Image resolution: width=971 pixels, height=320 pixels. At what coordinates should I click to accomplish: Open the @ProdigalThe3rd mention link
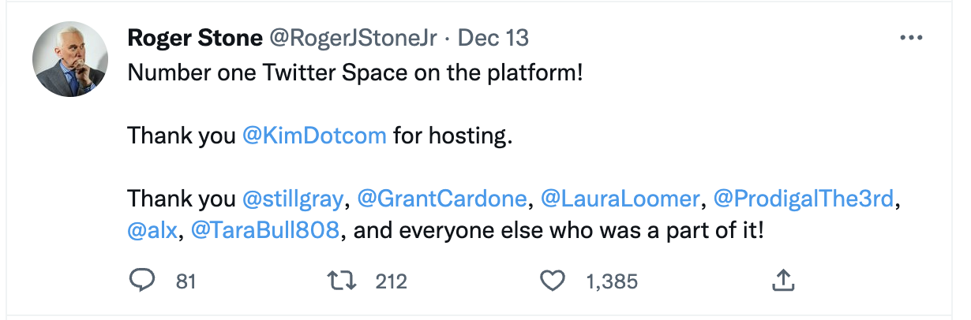(805, 199)
